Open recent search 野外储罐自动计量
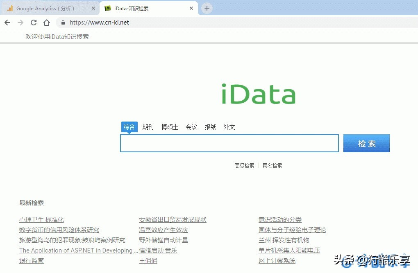 pos(163,240)
